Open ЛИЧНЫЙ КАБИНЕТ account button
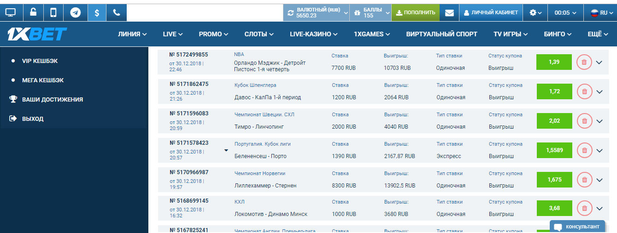This screenshot has height=233, width=617. pyautogui.click(x=491, y=13)
